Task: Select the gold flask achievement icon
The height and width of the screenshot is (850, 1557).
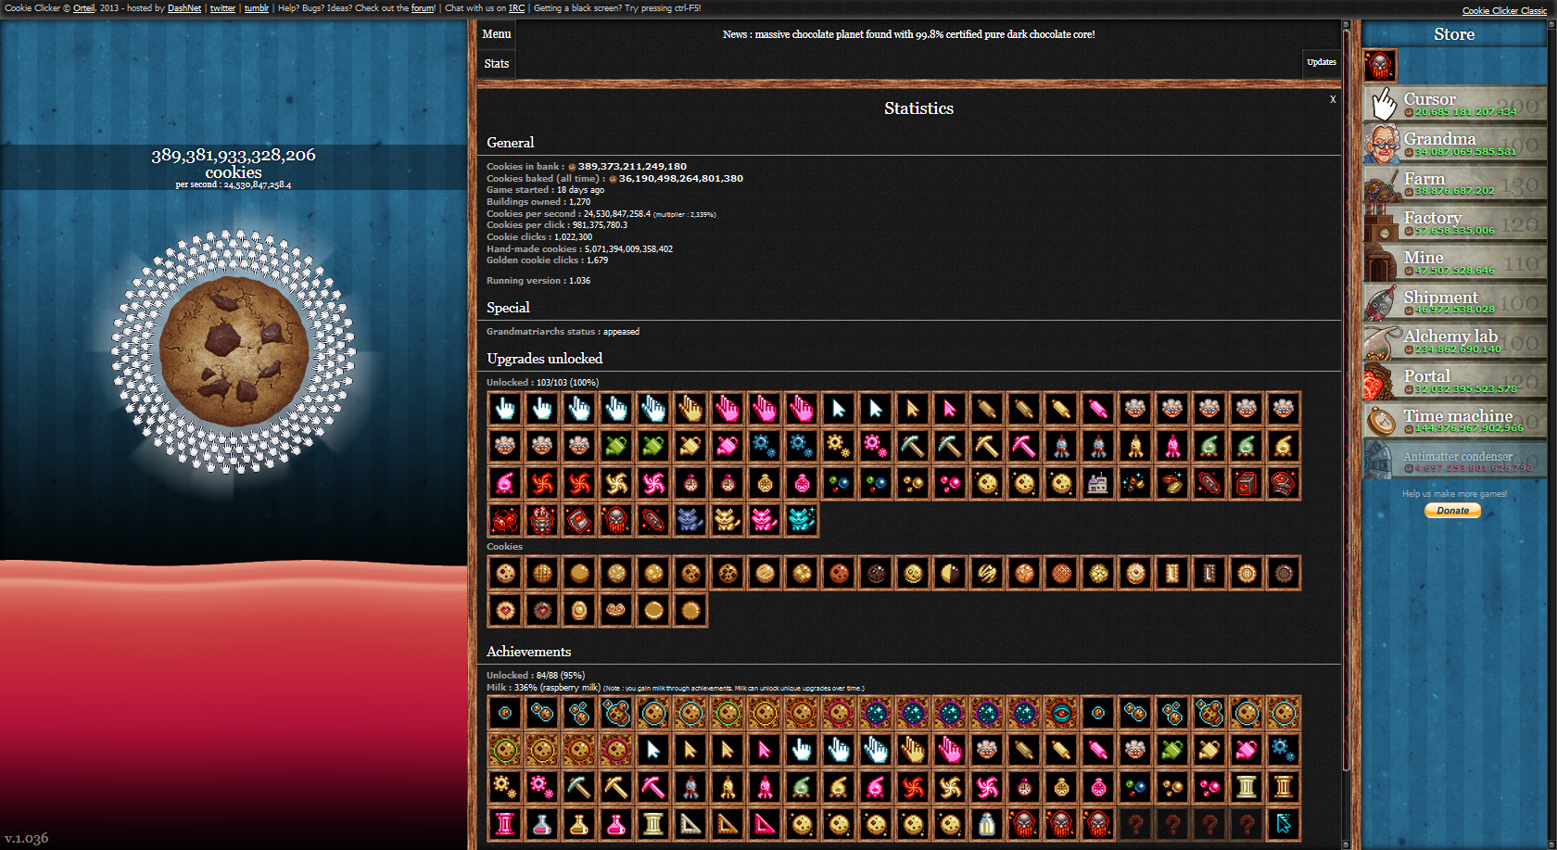Action: 578,824
